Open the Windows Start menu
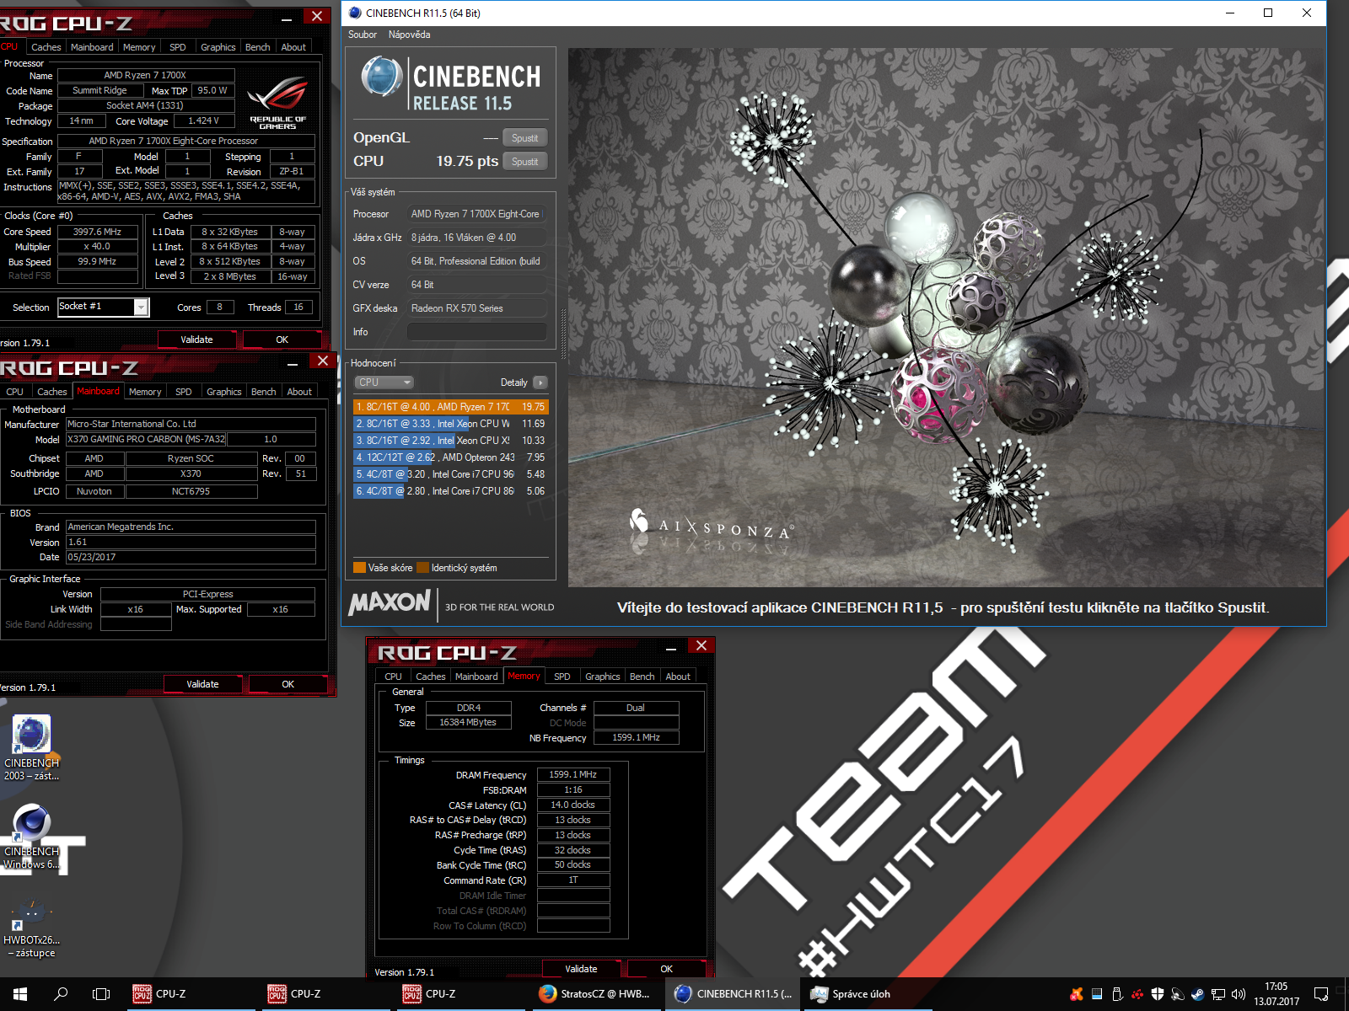Image resolution: width=1349 pixels, height=1011 pixels. click(x=20, y=994)
